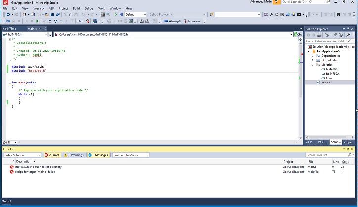Open the Project menu
This screenshot has width=358, height=207.
[x=63, y=9]
